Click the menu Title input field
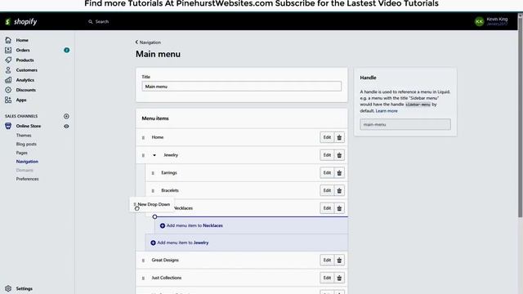Viewport: 523px width, 294px height. tap(242, 87)
